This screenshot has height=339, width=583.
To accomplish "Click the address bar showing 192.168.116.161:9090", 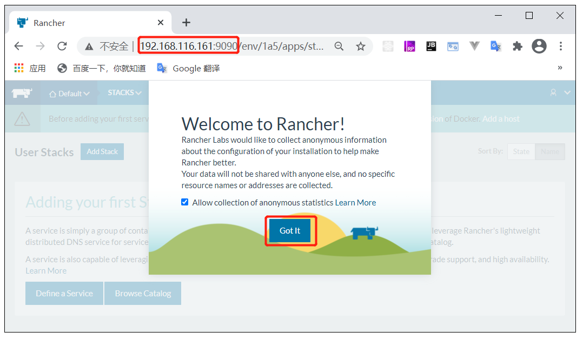I will 188,46.
